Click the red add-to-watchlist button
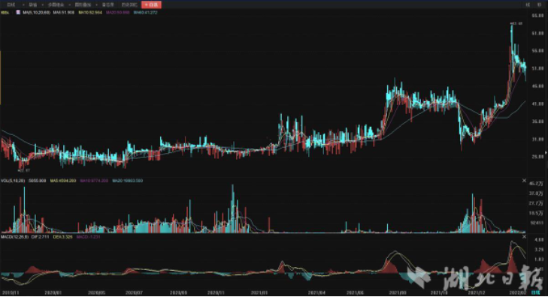 point(151,4)
